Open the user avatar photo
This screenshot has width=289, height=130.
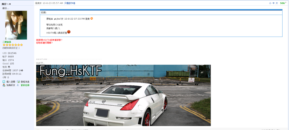click(x=16, y=25)
